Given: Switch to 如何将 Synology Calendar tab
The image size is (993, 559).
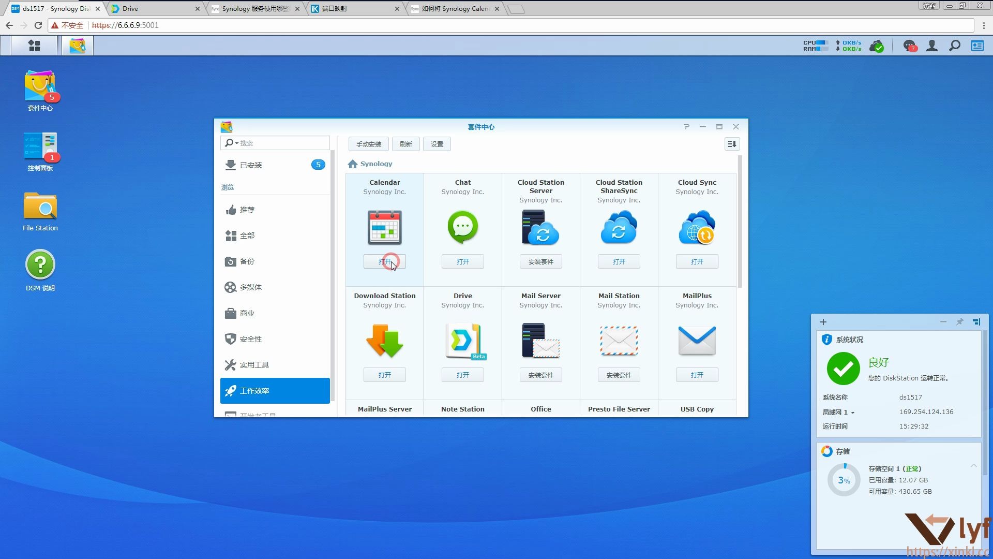Looking at the screenshot, I should (x=455, y=9).
